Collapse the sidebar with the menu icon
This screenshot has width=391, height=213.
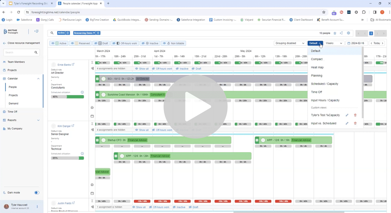point(36,31)
